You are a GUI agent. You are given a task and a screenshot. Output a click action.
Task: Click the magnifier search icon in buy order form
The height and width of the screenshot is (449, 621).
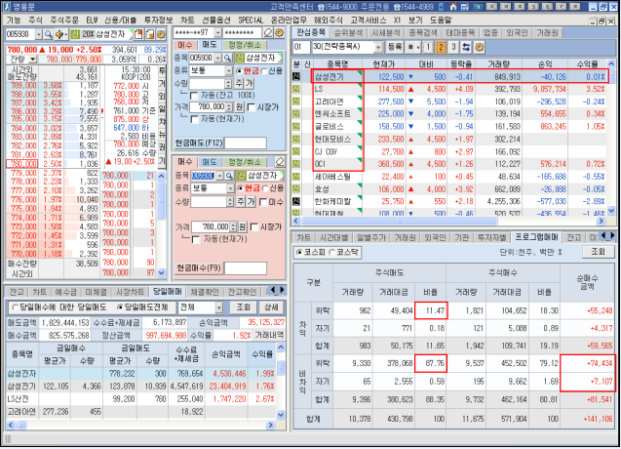(x=229, y=176)
